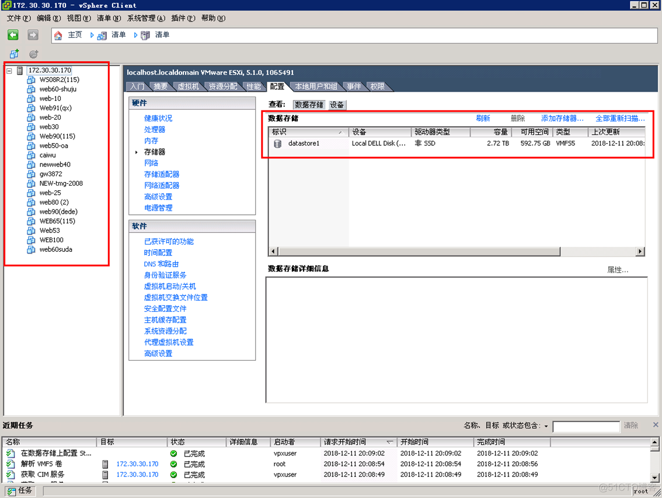Click the 任务 icon in status bar
The height and width of the screenshot is (498, 662).
click(12, 491)
